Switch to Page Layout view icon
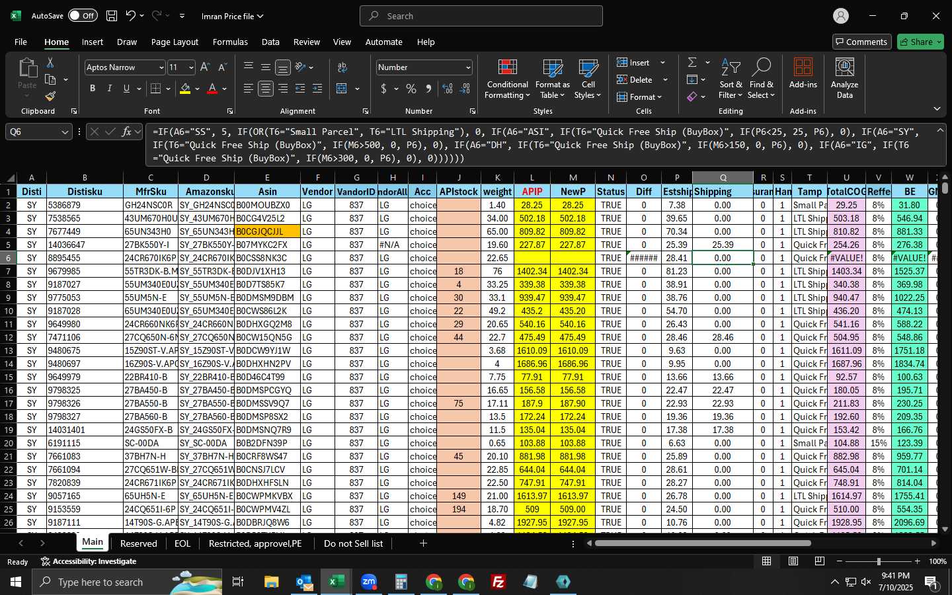This screenshot has width=952, height=595. tap(793, 561)
